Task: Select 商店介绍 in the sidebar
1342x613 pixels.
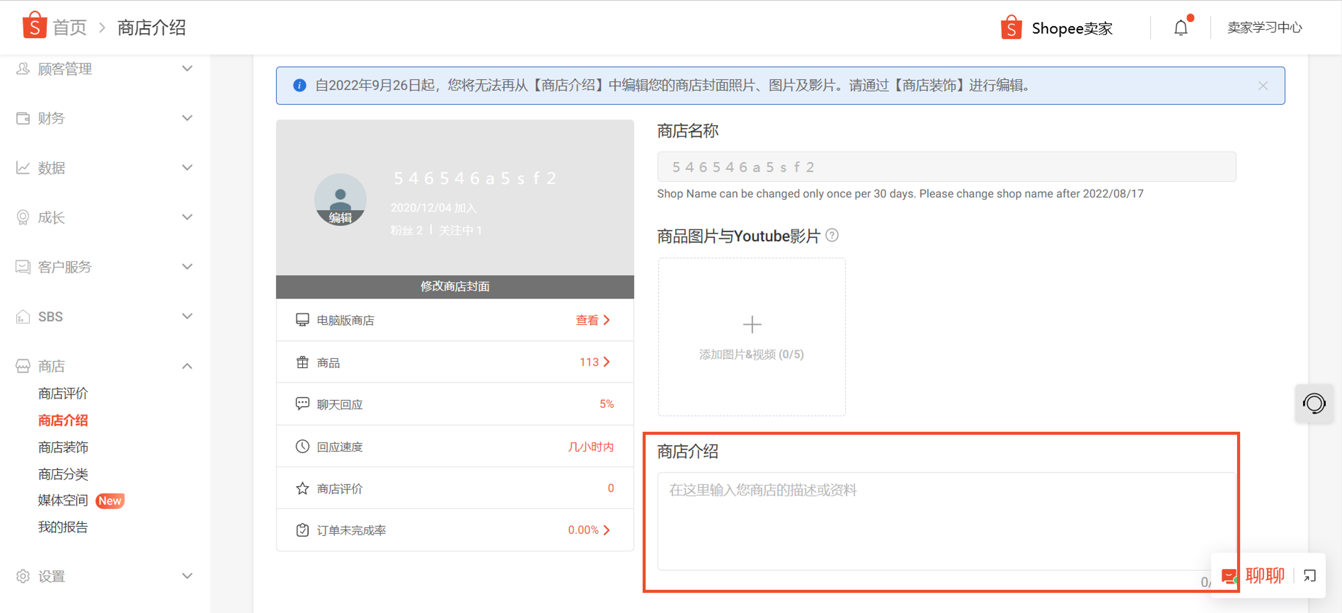Action: 63,420
